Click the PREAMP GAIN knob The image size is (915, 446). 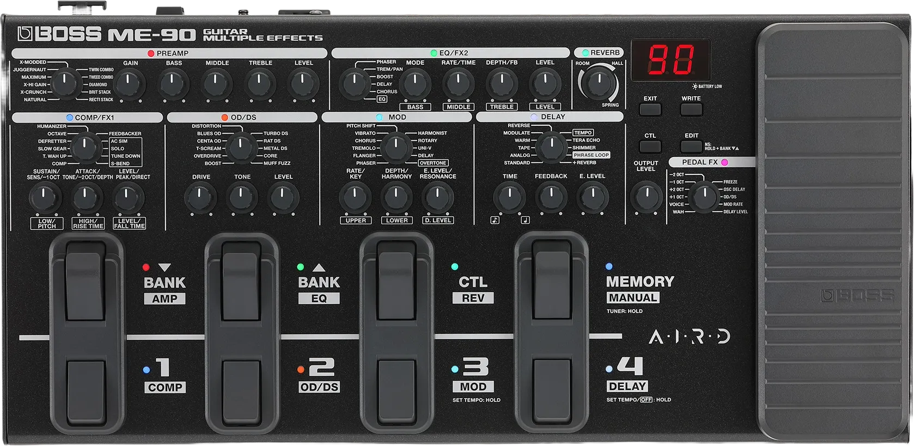(x=130, y=84)
